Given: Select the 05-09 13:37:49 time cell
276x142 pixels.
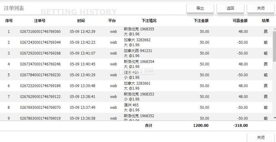Looking at the screenshot, I should [82, 108].
